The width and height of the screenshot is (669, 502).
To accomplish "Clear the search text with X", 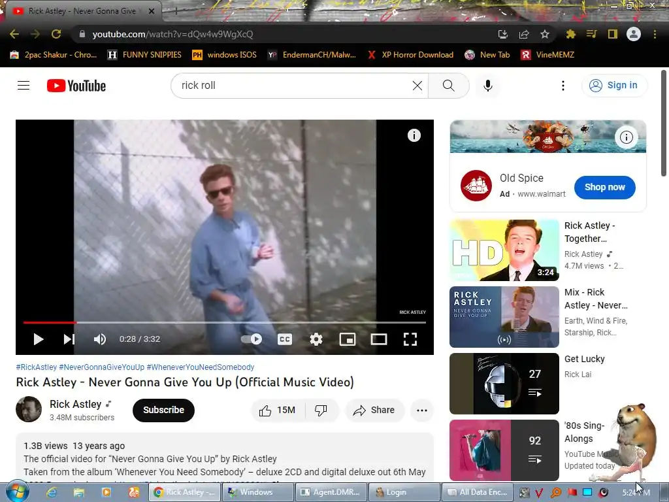I will click(x=417, y=86).
